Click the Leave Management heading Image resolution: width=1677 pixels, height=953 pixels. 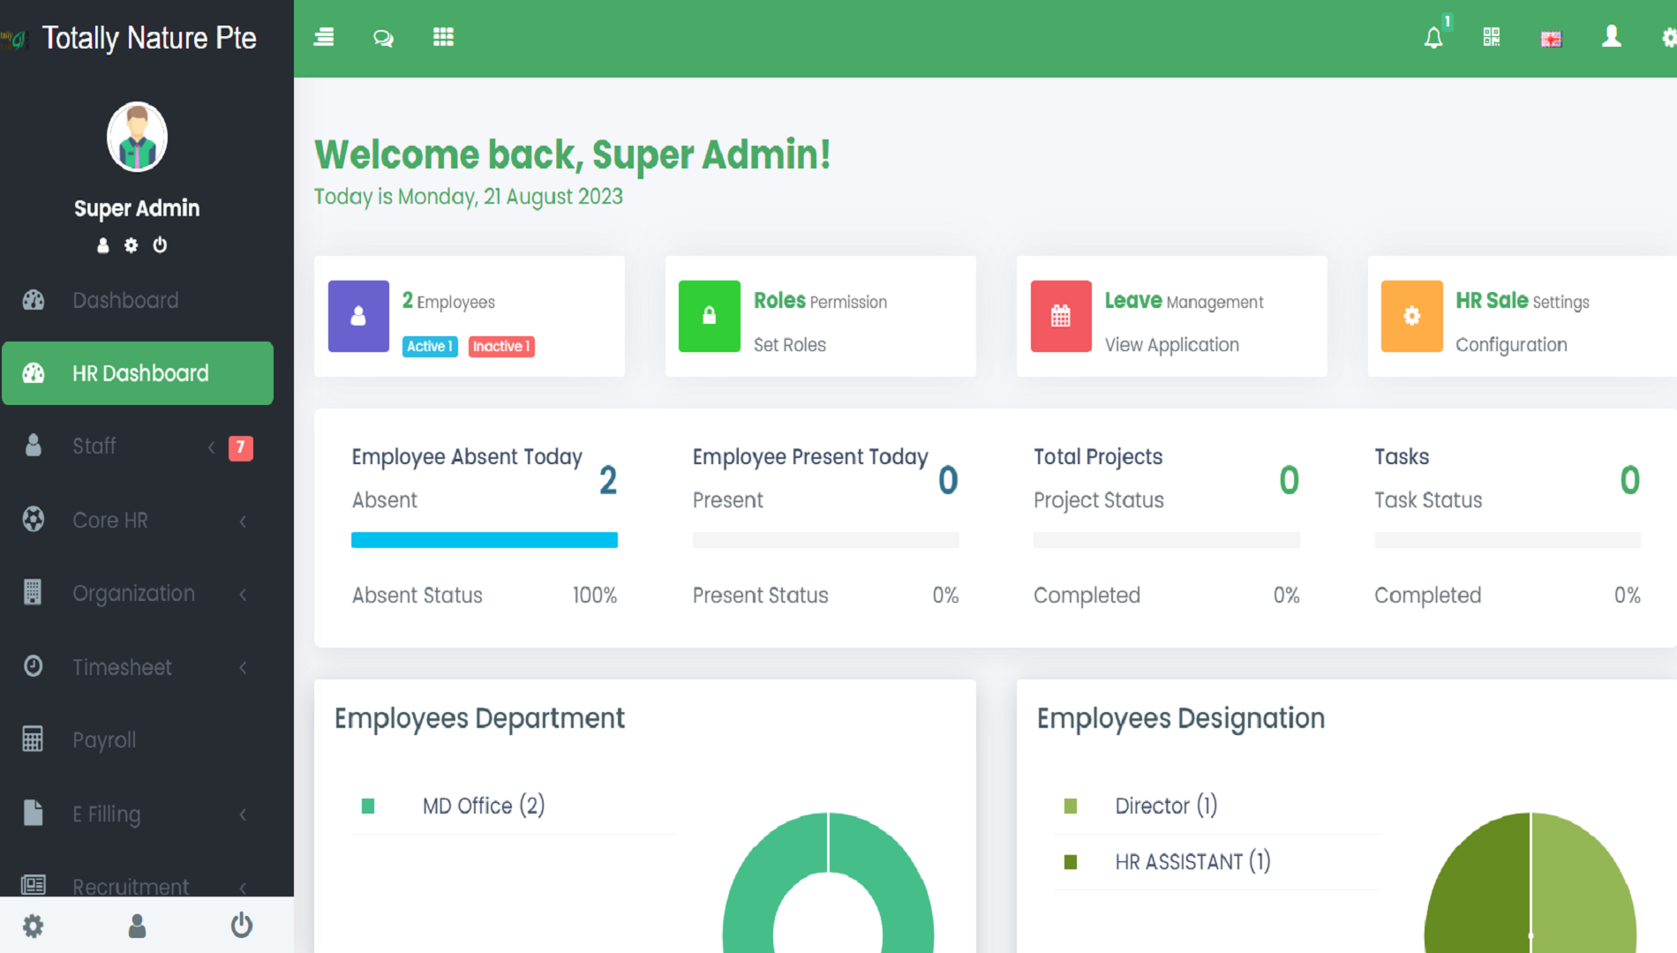point(1184,301)
